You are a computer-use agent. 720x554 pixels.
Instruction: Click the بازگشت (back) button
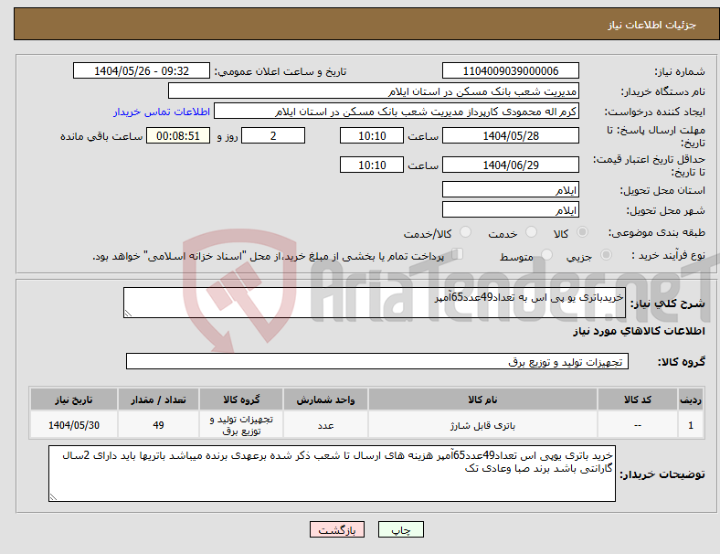click(x=337, y=529)
